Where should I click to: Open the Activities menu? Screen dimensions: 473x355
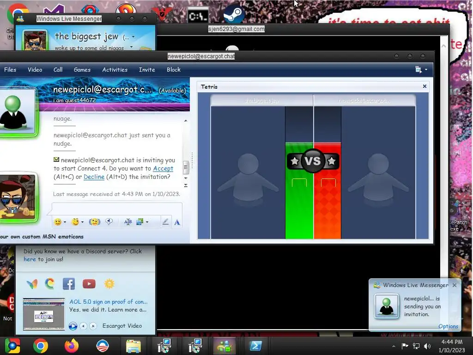(x=115, y=70)
